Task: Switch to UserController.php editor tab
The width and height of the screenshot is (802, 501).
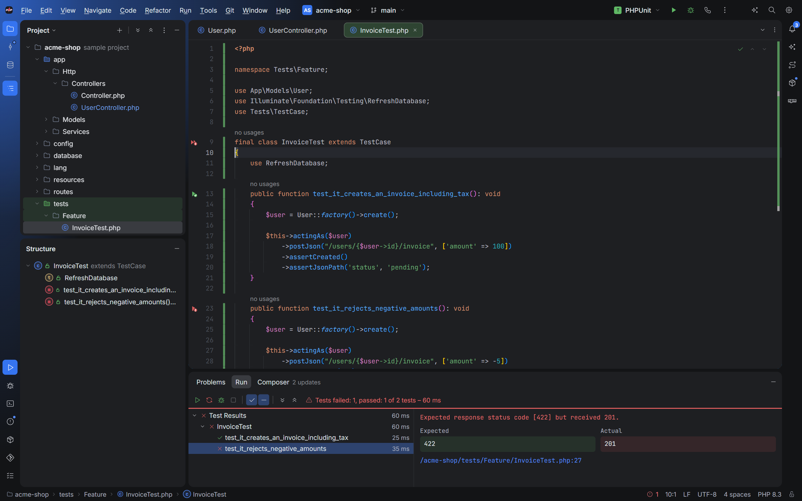Action: click(293, 30)
